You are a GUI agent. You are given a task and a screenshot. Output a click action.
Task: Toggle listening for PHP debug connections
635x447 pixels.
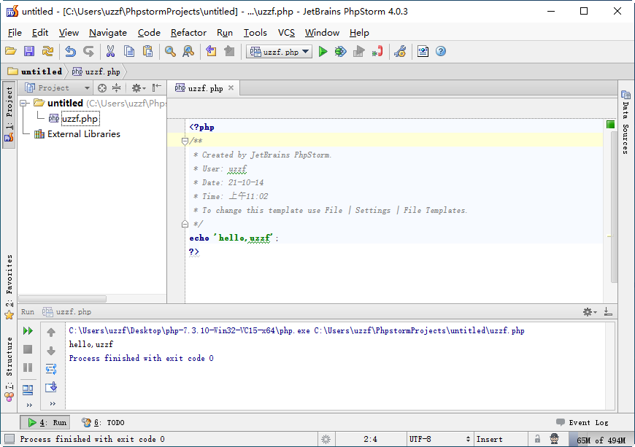(377, 51)
